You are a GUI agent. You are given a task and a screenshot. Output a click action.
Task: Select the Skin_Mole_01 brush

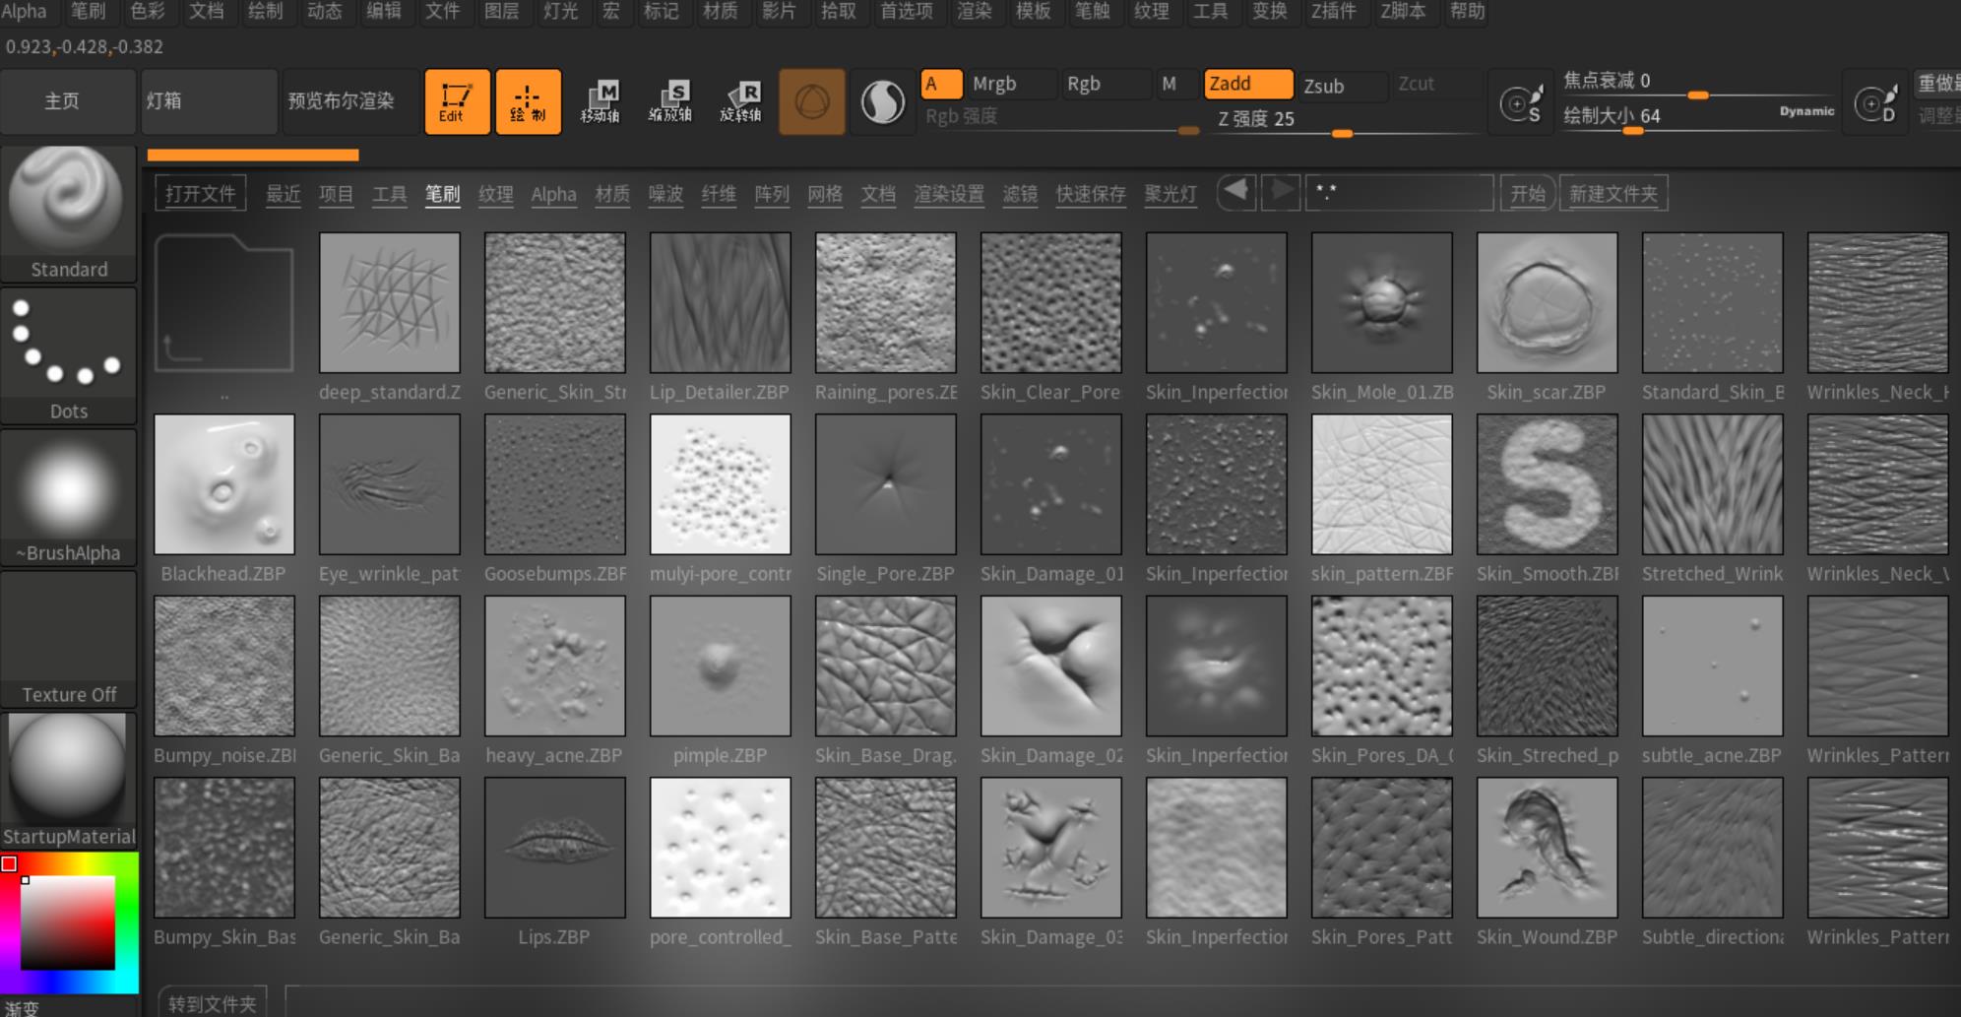point(1382,303)
